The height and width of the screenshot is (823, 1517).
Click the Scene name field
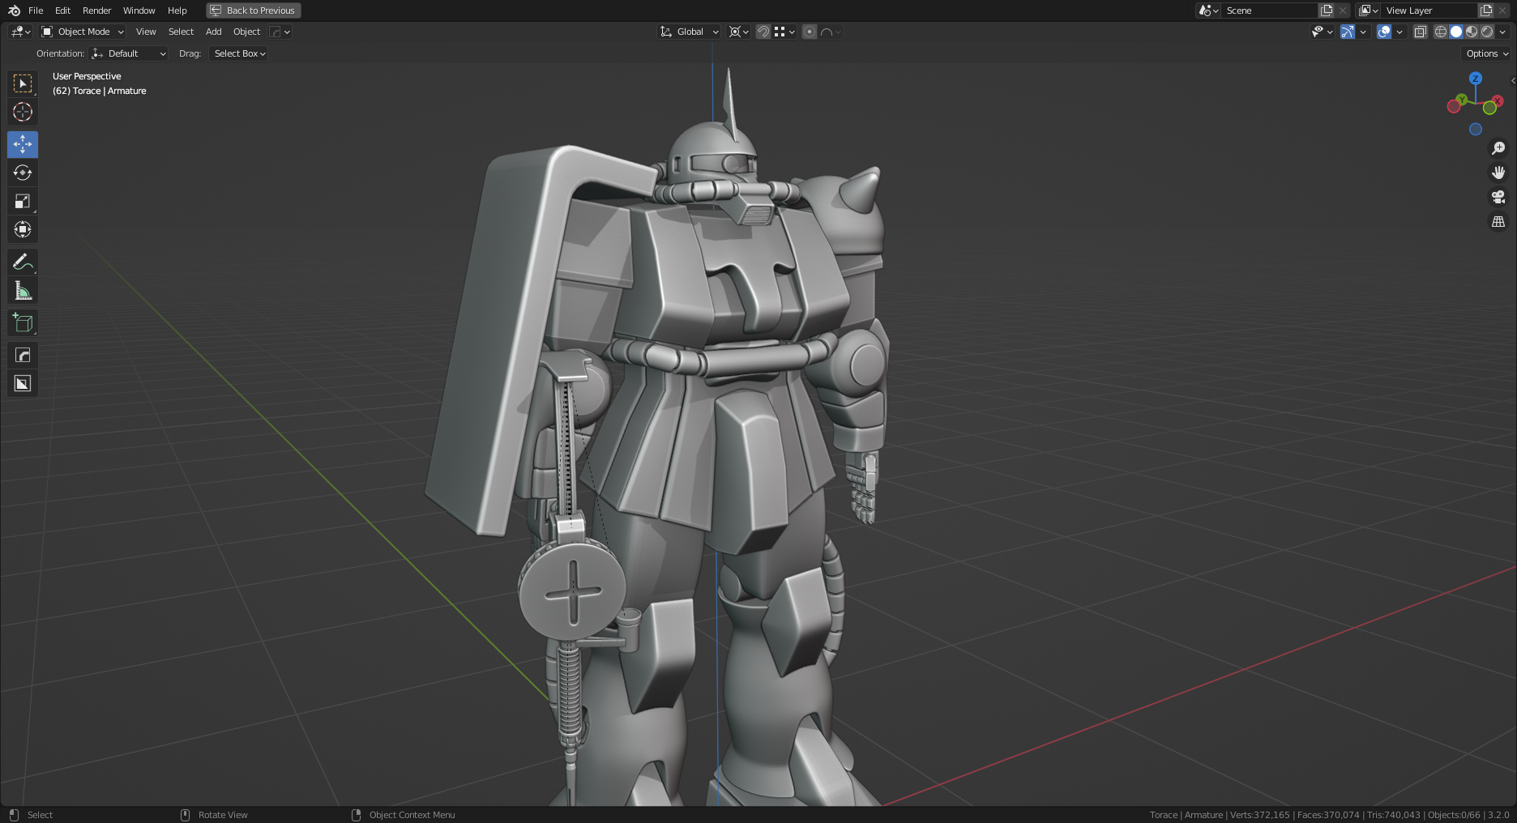(x=1269, y=11)
